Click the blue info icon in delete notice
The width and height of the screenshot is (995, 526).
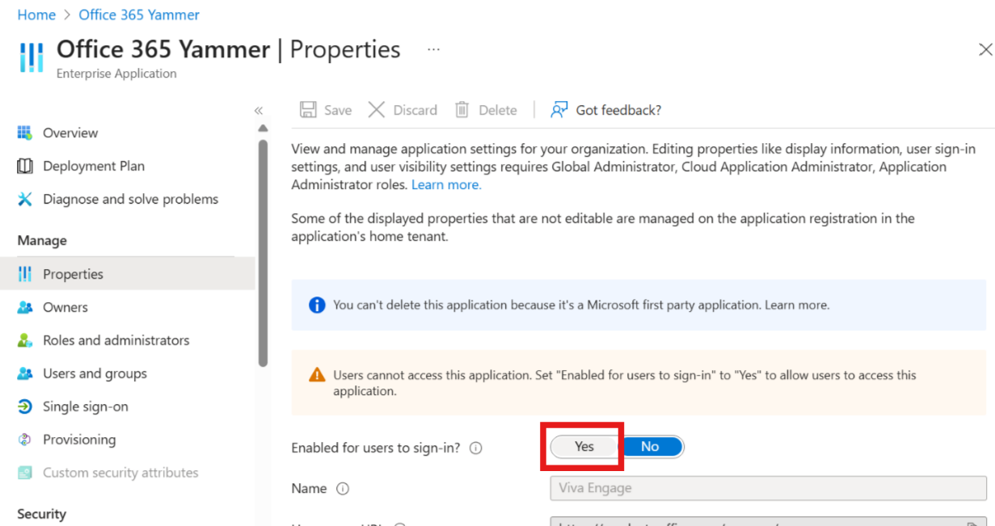(x=317, y=305)
